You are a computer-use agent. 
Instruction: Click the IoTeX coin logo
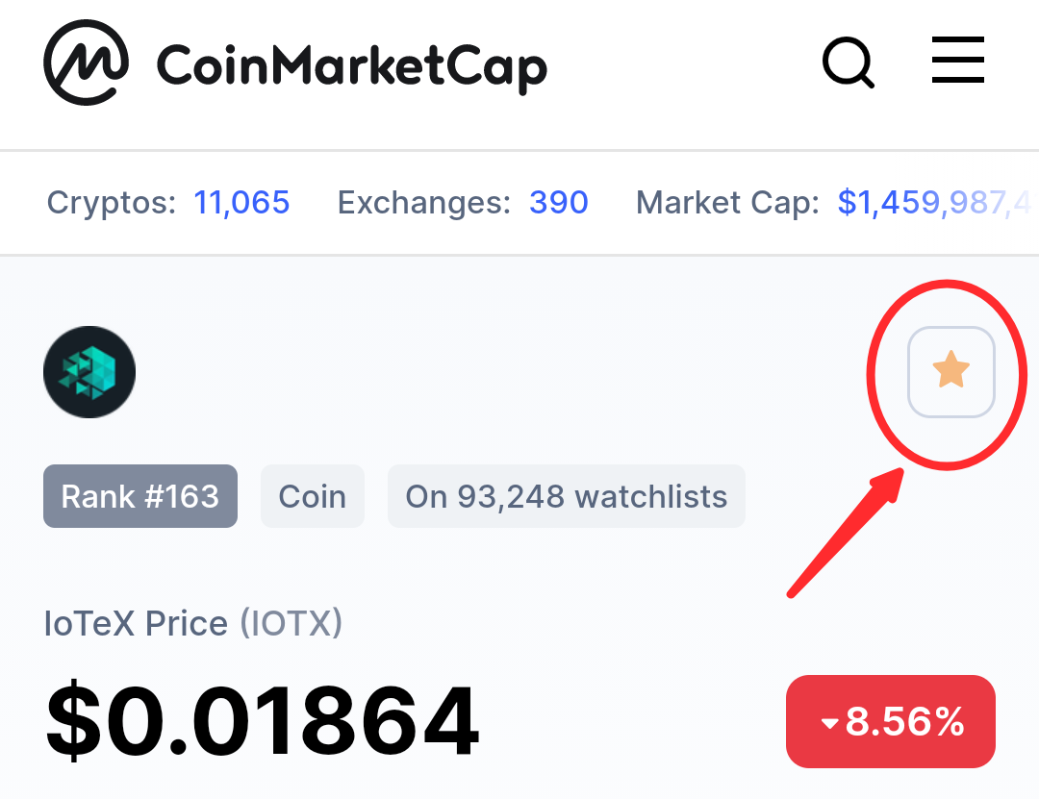click(x=89, y=372)
